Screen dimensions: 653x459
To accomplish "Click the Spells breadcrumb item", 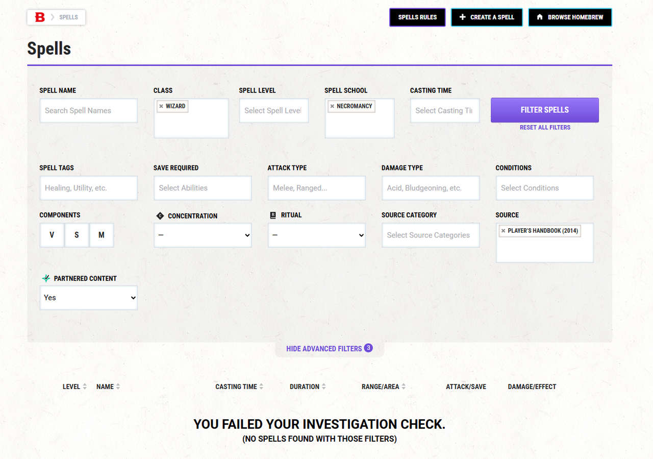I will tap(68, 17).
